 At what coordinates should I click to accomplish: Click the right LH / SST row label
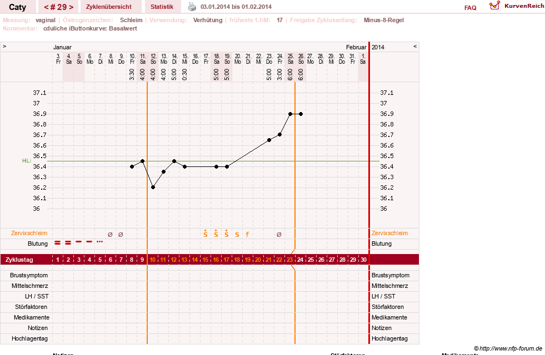tap(384, 296)
